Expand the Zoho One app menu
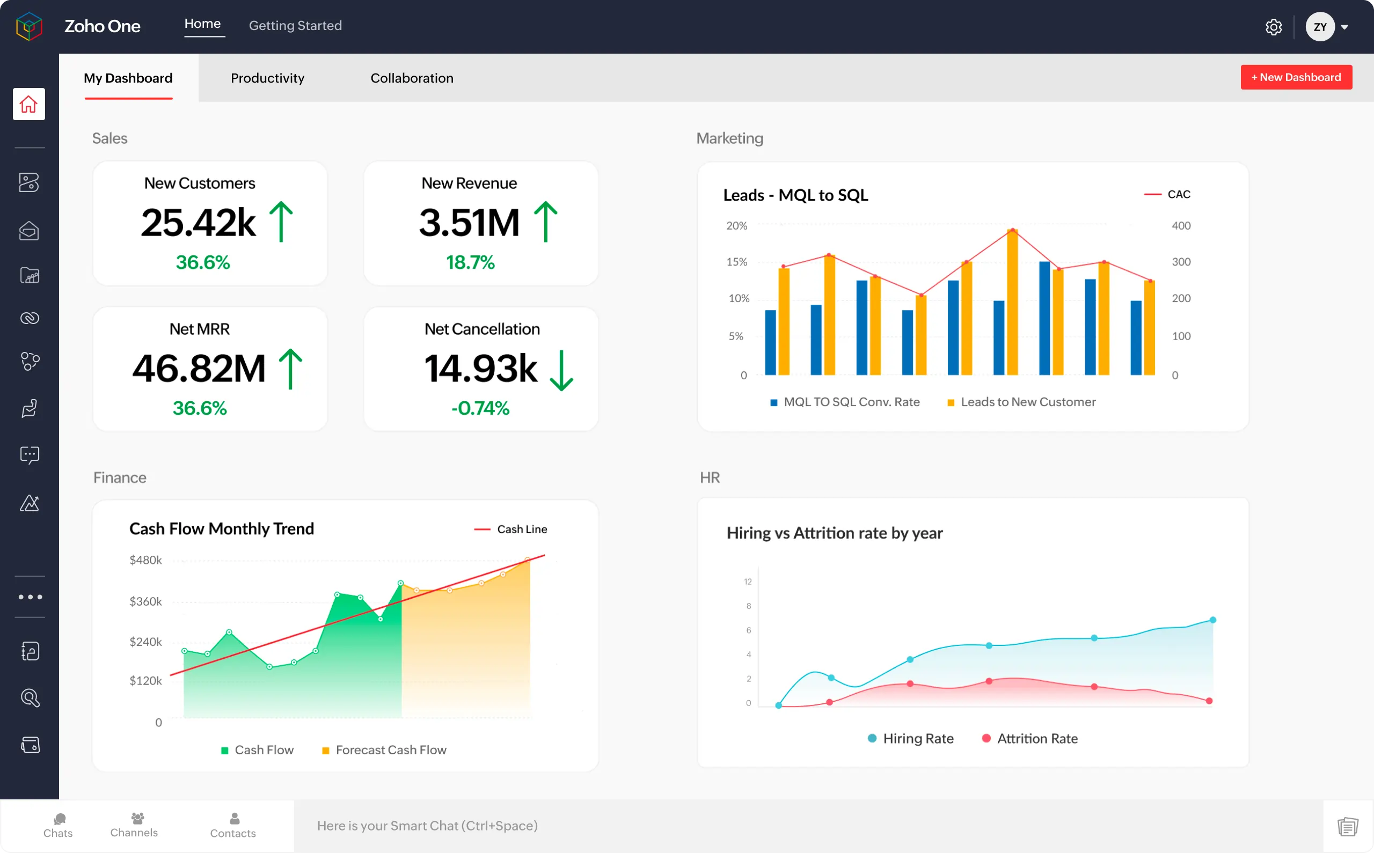Viewport: 1374px width, 853px height. tap(27, 597)
